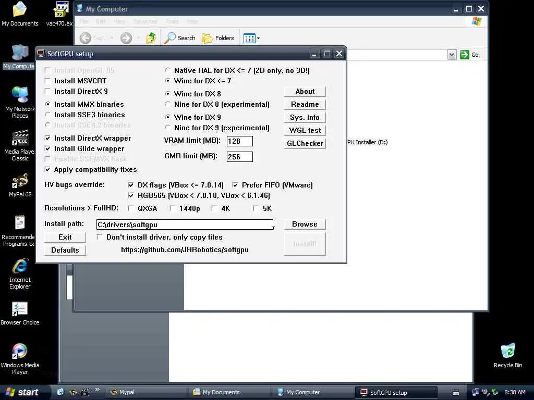Click Forward arrow in My Computer toolbar
The width and height of the screenshot is (534, 400).
pos(126,38)
